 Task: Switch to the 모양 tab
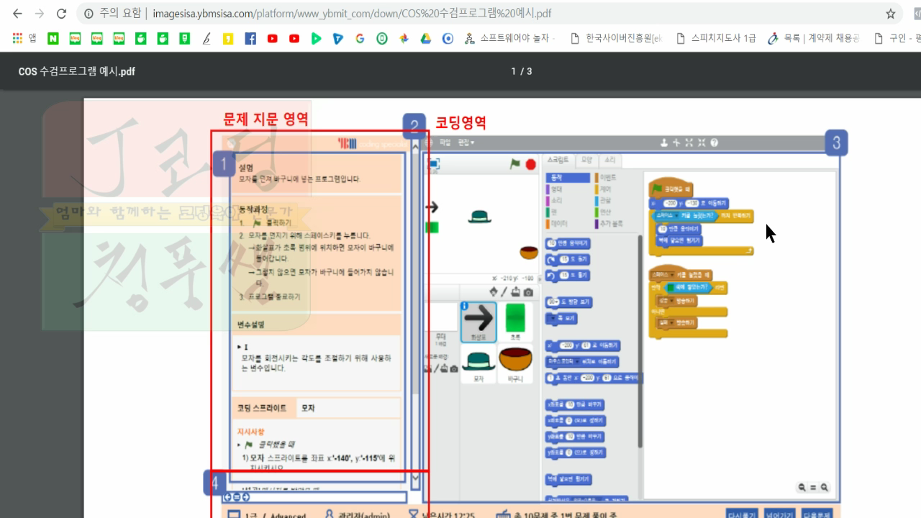coord(586,159)
